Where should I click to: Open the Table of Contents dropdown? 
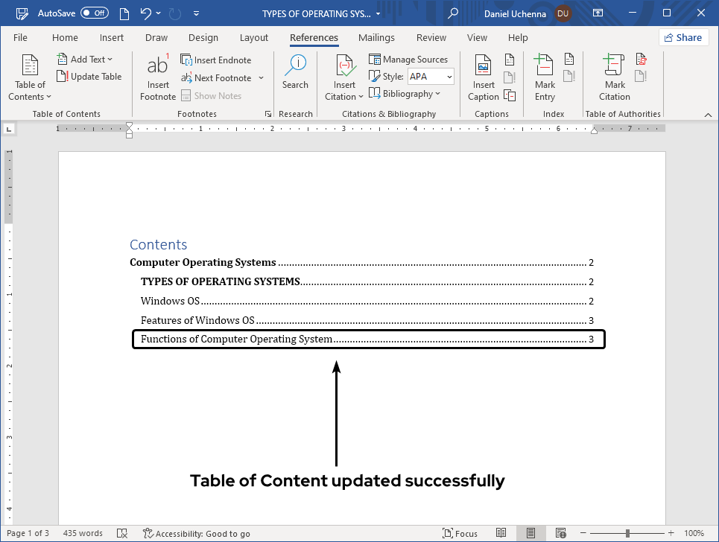[29, 76]
